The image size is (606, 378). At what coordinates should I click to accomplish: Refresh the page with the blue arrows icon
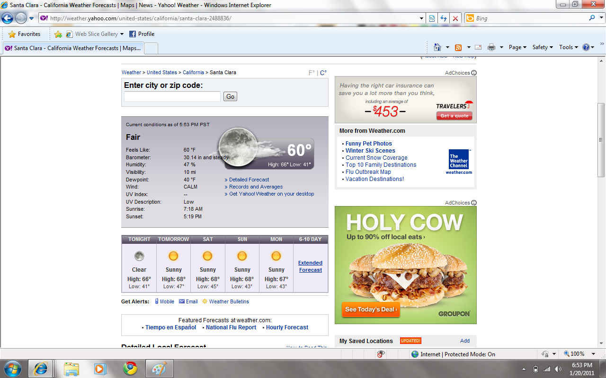point(444,18)
